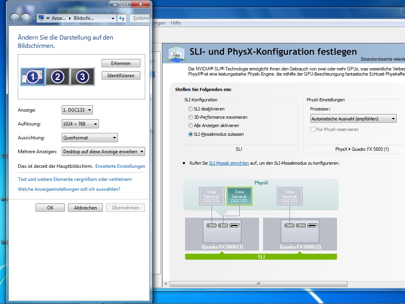Click the Quadro FX 5800 (1) label
Screen dimensions: 405x304
[222, 247]
